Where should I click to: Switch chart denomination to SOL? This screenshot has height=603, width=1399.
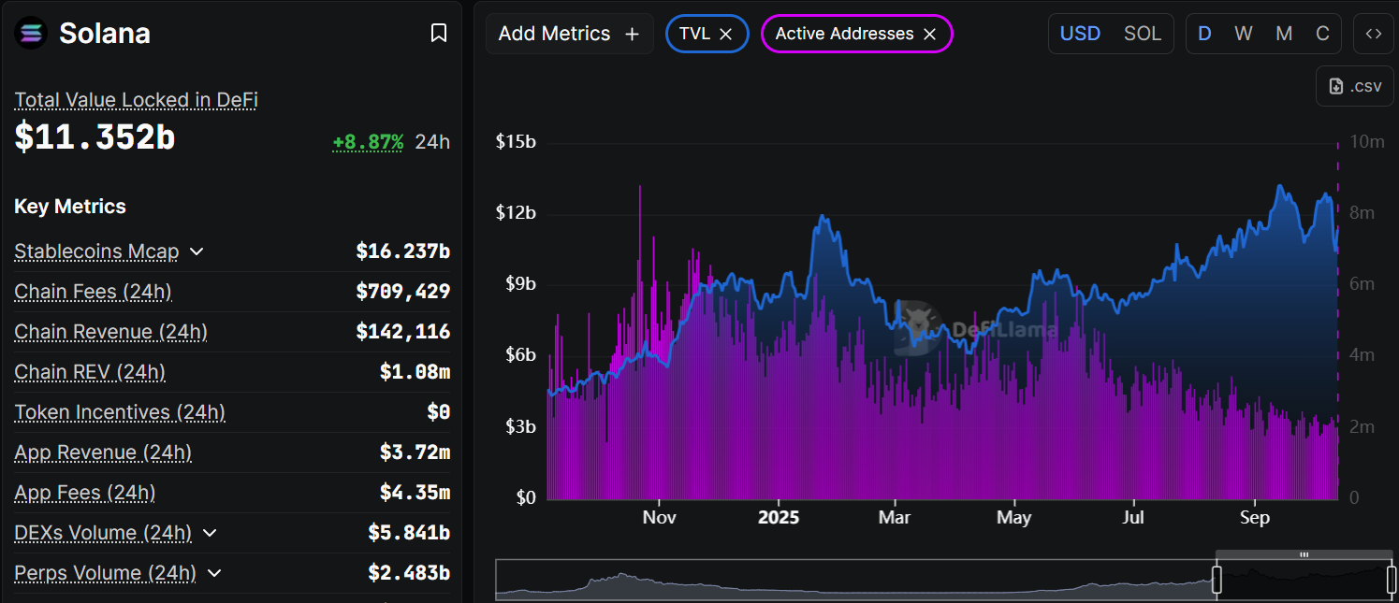1142,34
